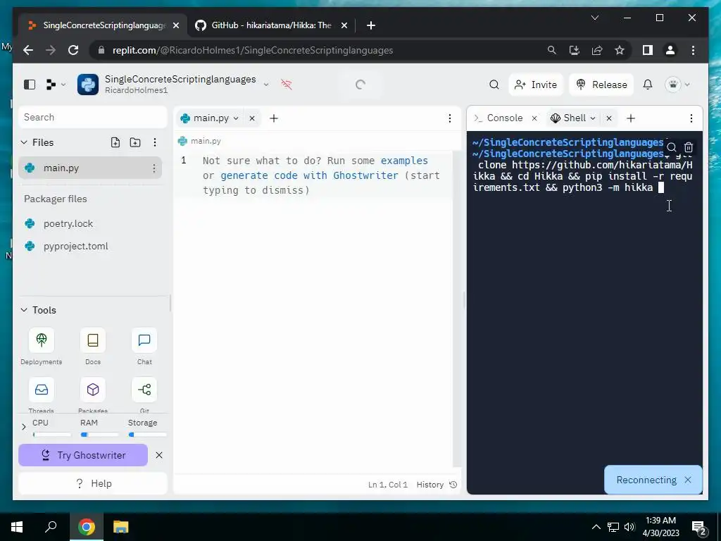Click generate code with Ghostwriter link
Screen dimensions: 721x541
pyautogui.click(x=310, y=175)
